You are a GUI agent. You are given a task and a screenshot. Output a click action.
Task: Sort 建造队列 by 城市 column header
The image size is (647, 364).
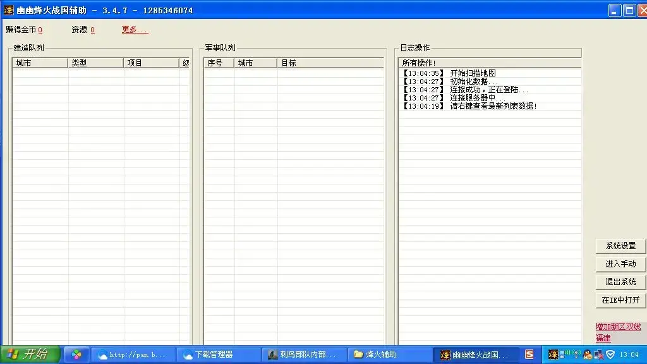pyautogui.click(x=40, y=63)
